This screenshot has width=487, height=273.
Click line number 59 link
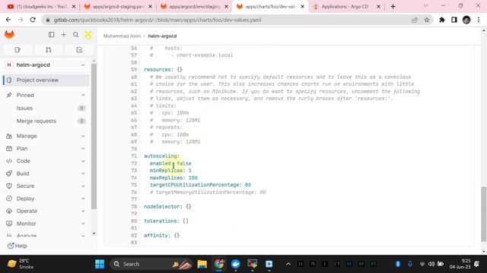(x=134, y=70)
